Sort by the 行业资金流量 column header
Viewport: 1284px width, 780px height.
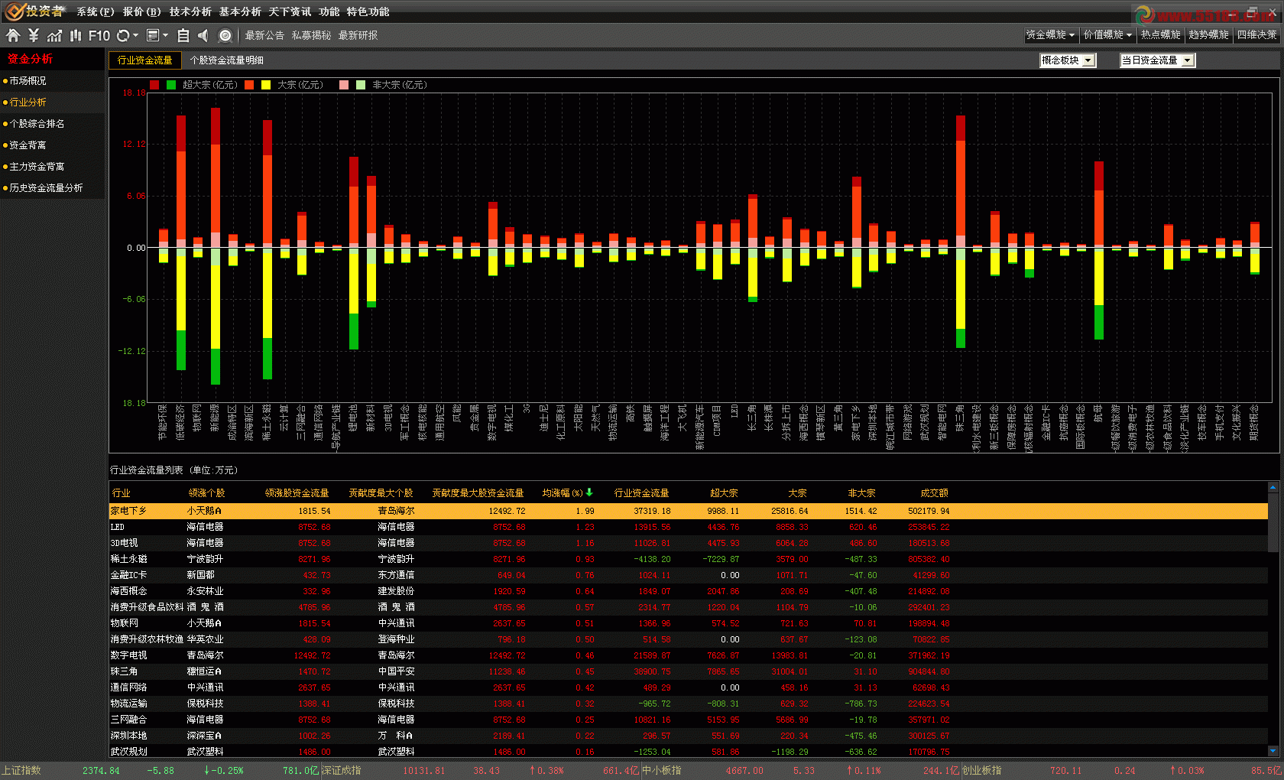pos(641,493)
